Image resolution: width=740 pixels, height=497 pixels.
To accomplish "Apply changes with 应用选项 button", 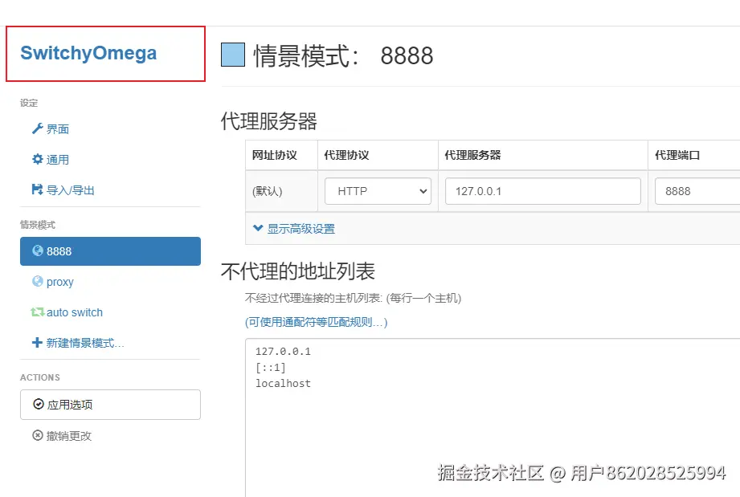I will 110,405.
